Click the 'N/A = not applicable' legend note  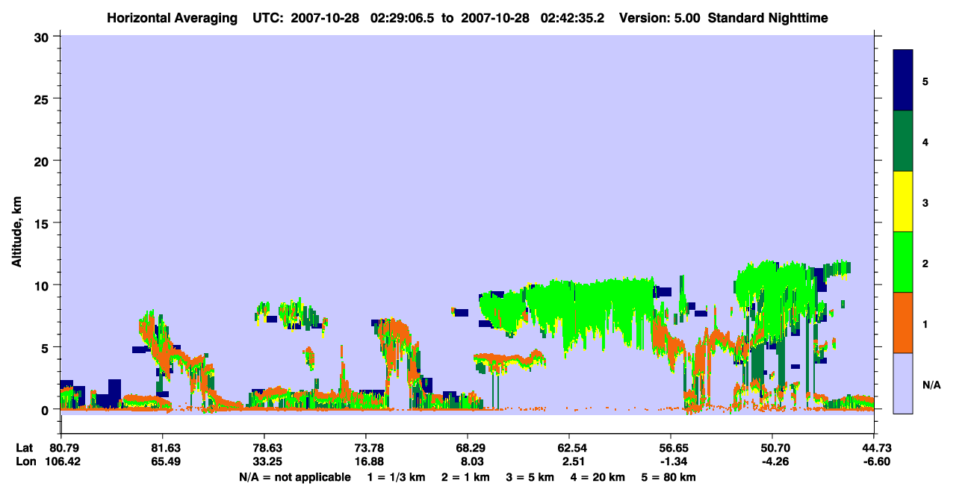pyautogui.click(x=295, y=477)
